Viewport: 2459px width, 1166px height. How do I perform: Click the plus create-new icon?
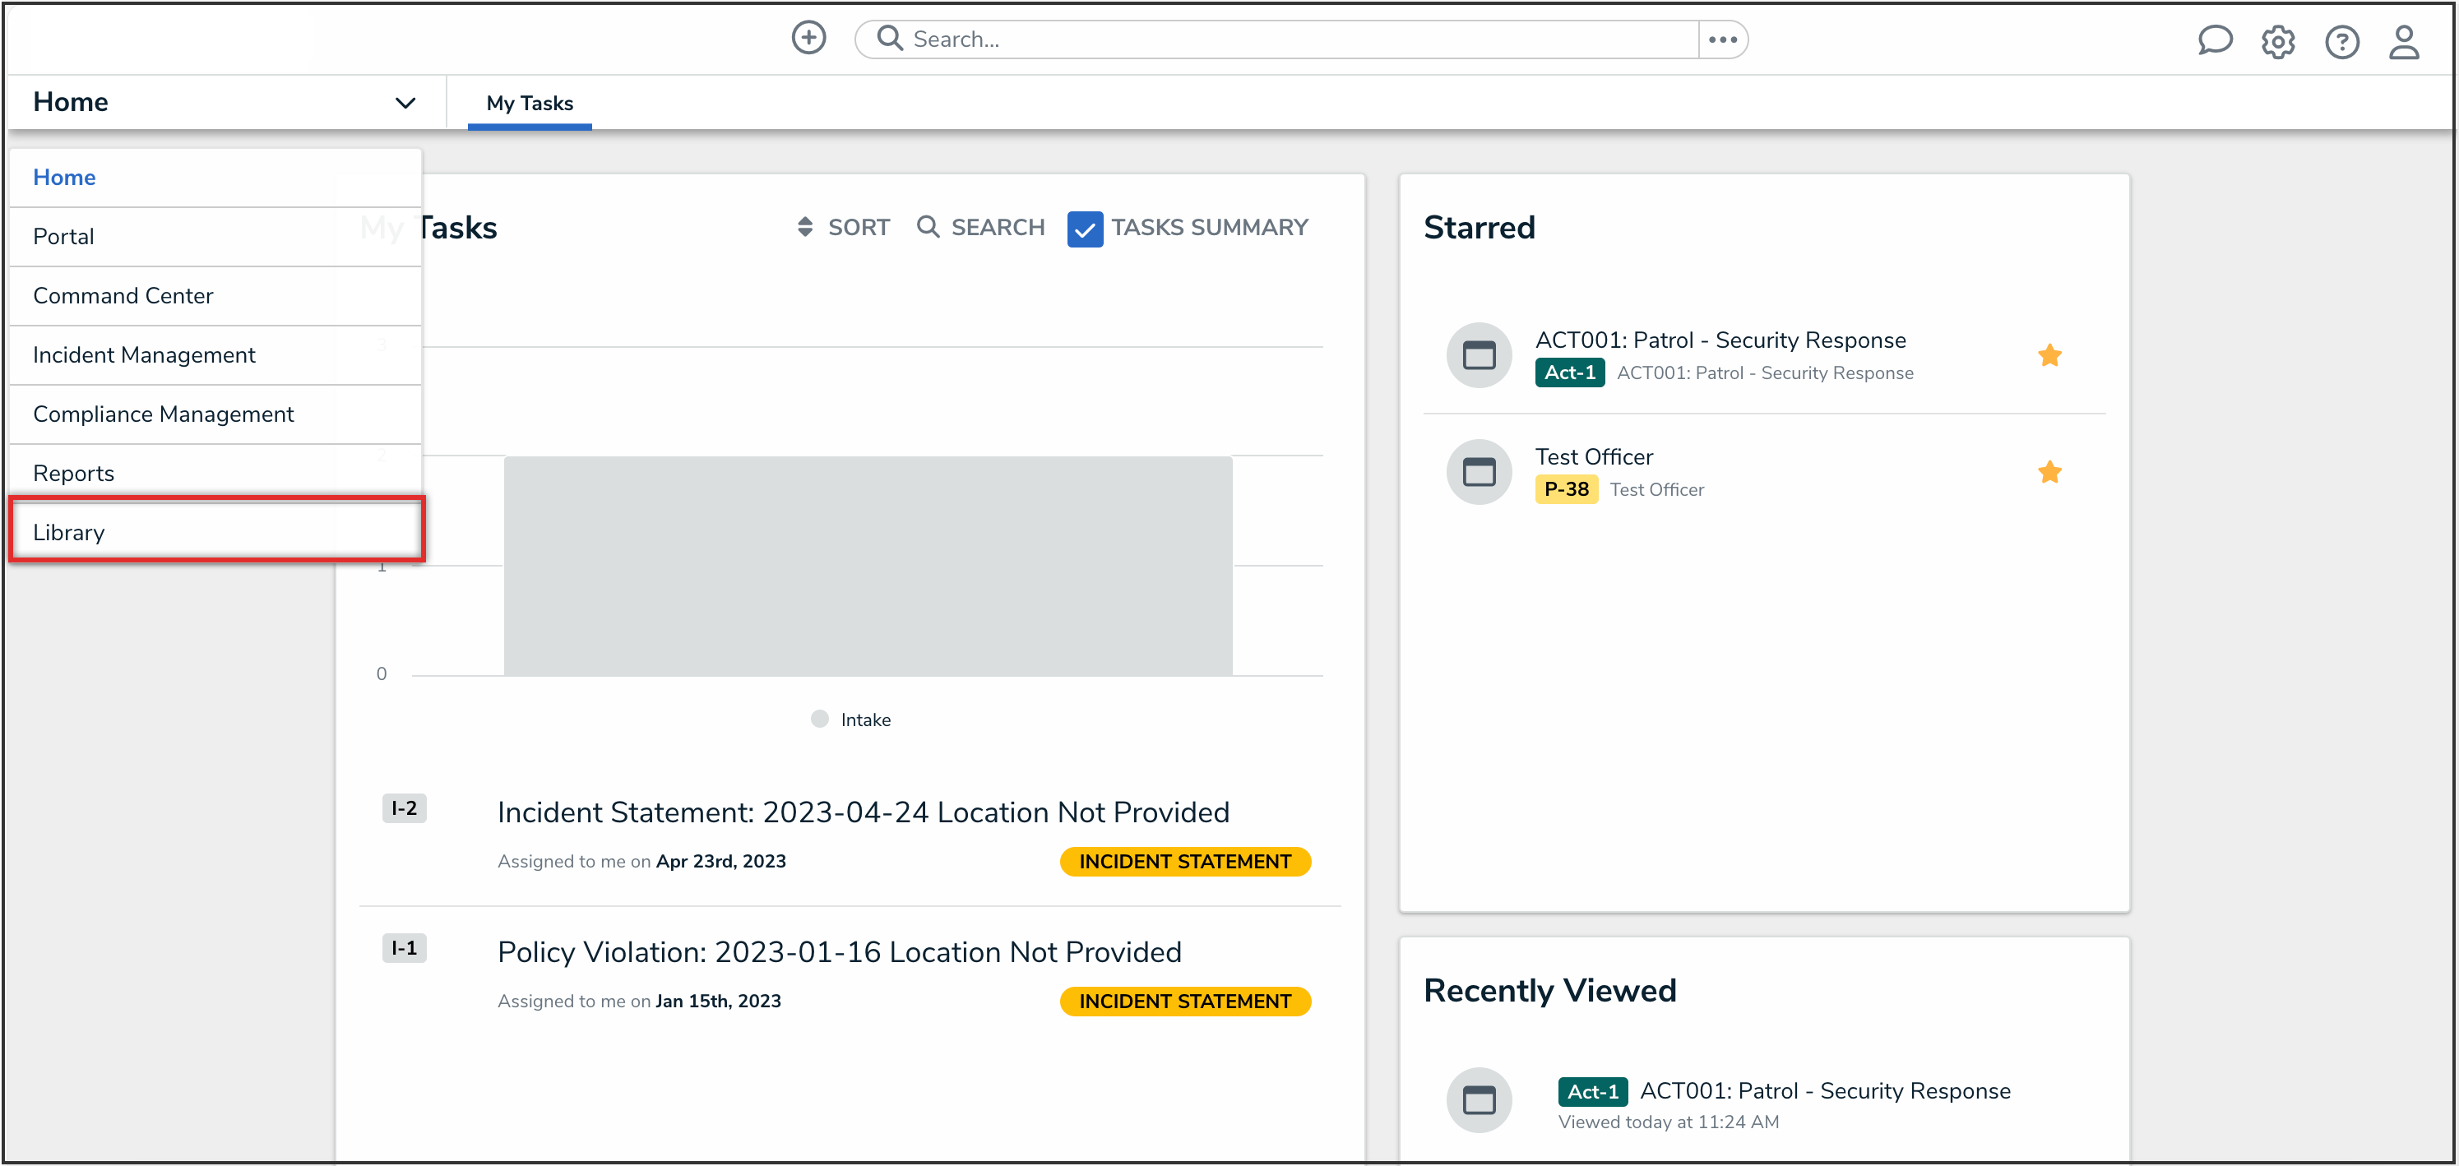[808, 38]
